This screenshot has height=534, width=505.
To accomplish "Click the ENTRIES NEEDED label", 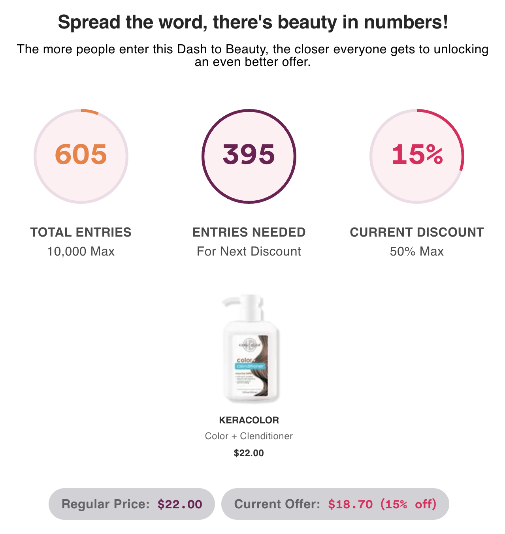I will coord(249,232).
